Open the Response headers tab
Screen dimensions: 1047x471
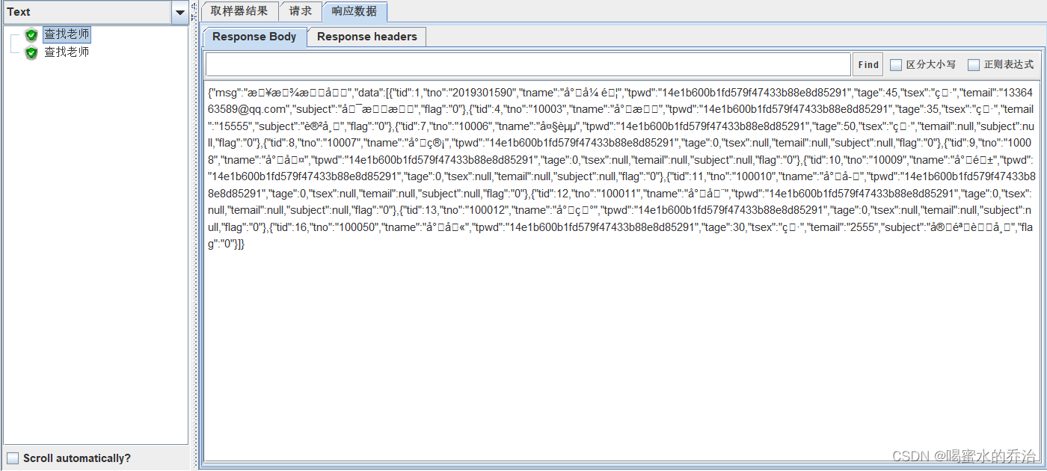point(367,37)
